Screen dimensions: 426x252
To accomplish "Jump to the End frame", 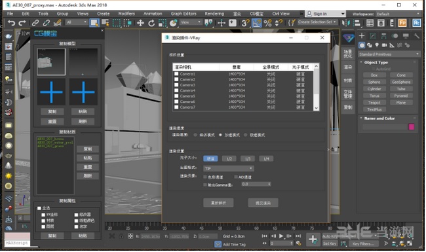I will click(298, 236).
